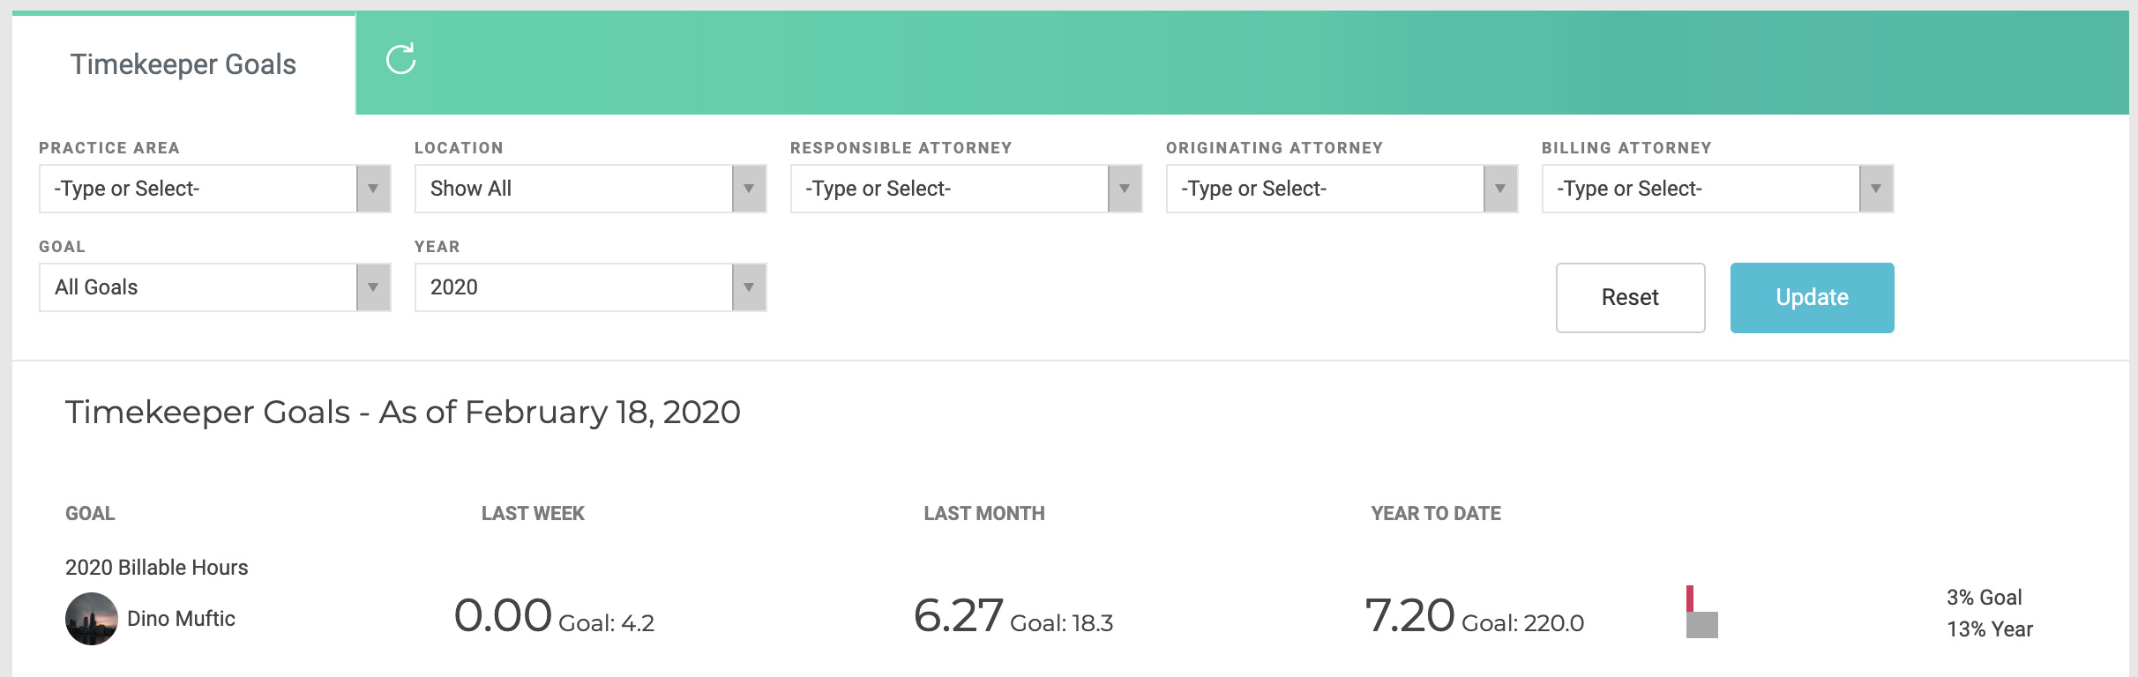The image size is (2138, 677).
Task: Expand the Location dropdown arrow
Action: pyautogui.click(x=749, y=189)
